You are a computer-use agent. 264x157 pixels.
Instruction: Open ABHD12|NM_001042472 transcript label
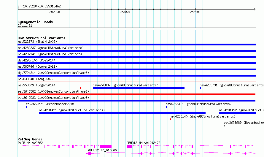(x=143, y=143)
